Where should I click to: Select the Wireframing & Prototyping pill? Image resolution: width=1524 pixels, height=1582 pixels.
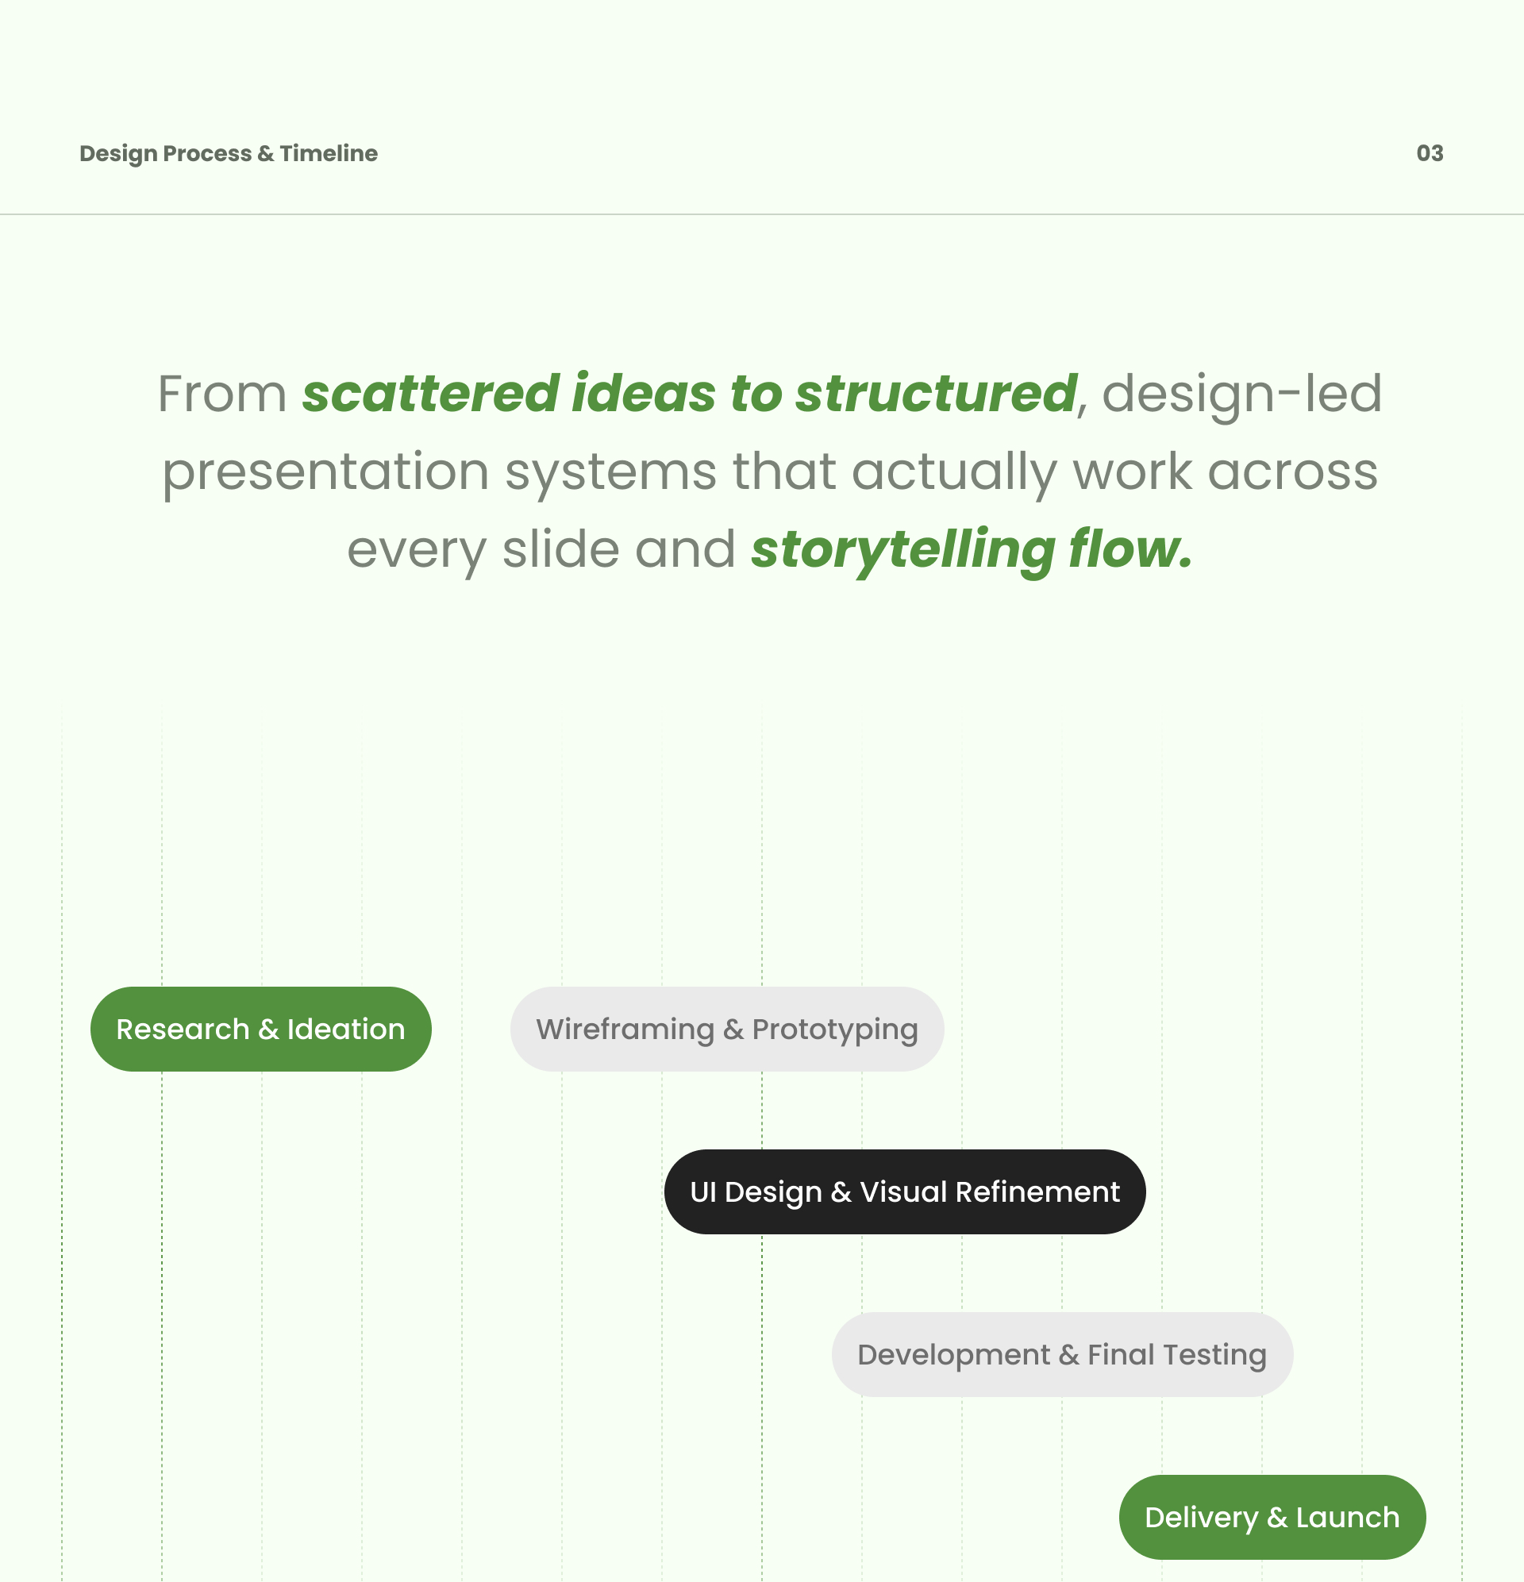point(727,1029)
